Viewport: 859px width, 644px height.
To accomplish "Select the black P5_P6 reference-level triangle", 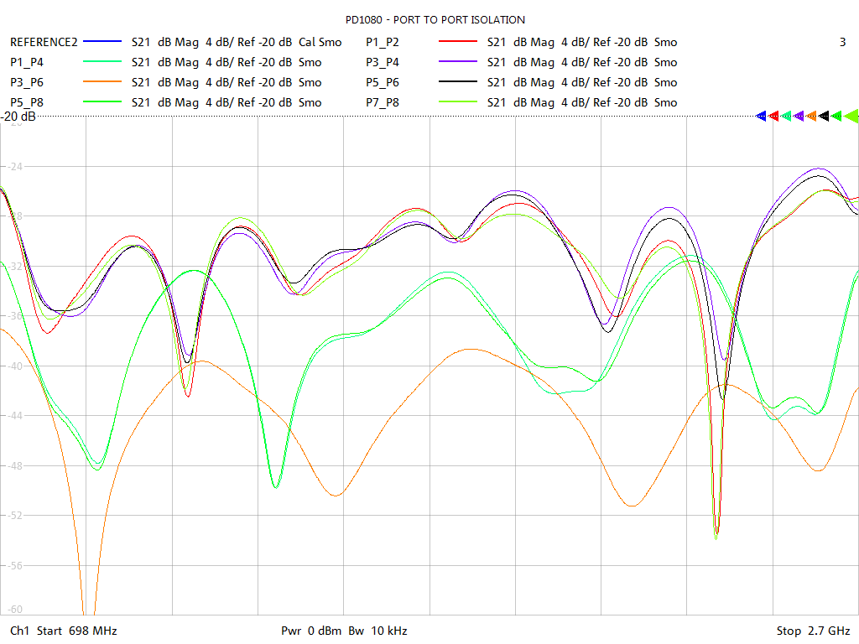I will point(824,116).
